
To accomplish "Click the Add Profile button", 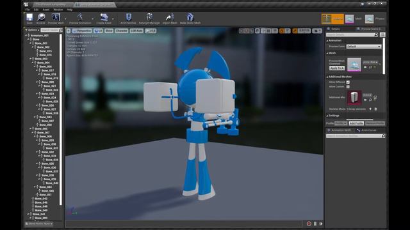I will tap(356, 123).
